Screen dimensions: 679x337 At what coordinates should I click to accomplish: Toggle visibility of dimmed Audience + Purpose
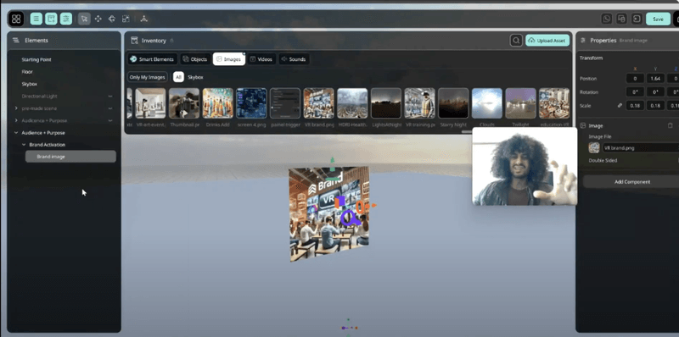pos(110,120)
